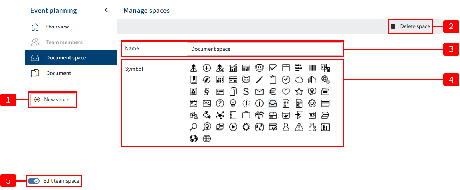Turn off the Edit teamspace toggle

[34, 181]
